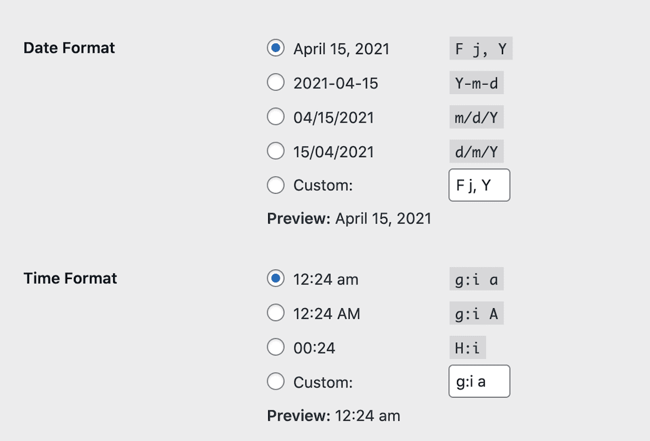Click the custom time format input field

(479, 381)
